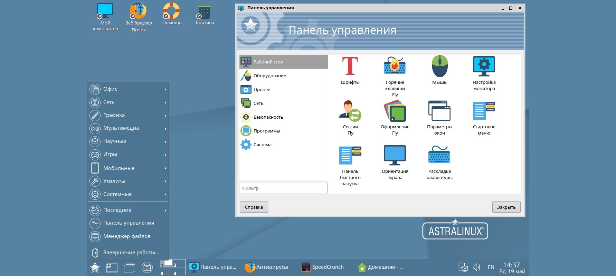Viewport: 616px width, 276px height.
Task: Select Система category
Action: tap(283, 145)
